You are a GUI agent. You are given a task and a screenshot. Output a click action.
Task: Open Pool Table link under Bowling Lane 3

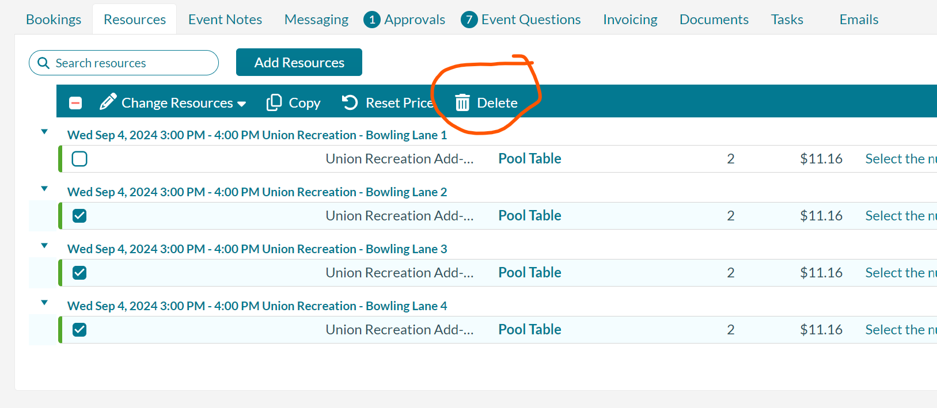tap(529, 273)
